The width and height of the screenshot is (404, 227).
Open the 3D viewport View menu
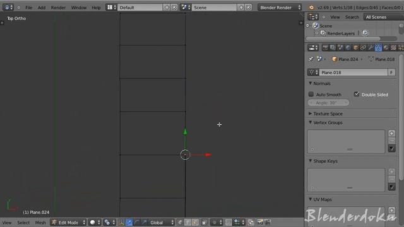[7, 223]
